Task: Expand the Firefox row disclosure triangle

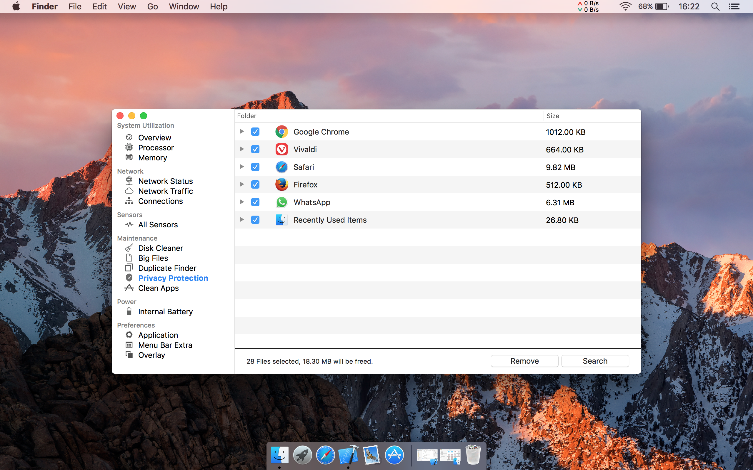Action: click(241, 184)
